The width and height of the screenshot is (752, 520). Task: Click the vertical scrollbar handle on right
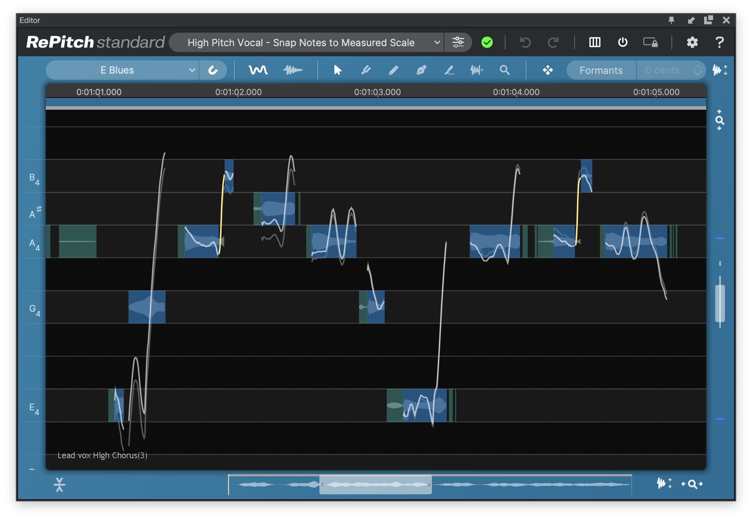(720, 303)
